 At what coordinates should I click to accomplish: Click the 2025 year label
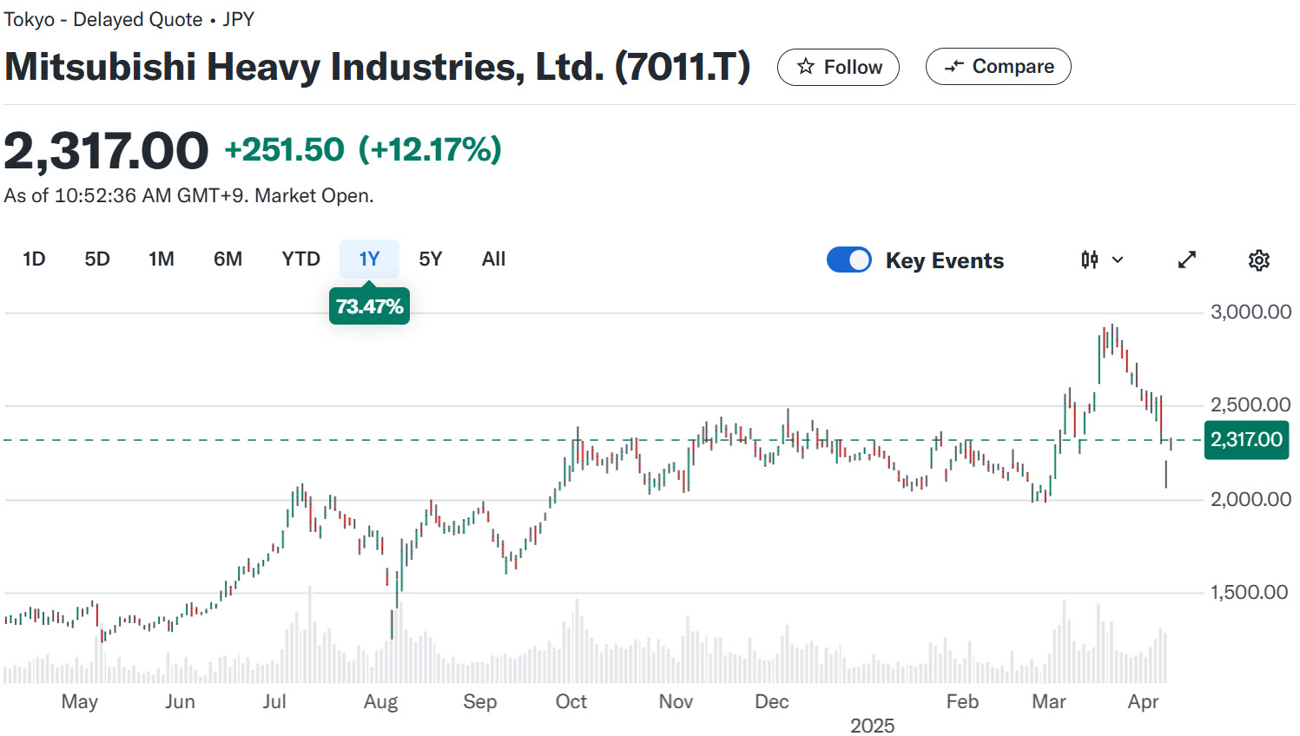[872, 726]
